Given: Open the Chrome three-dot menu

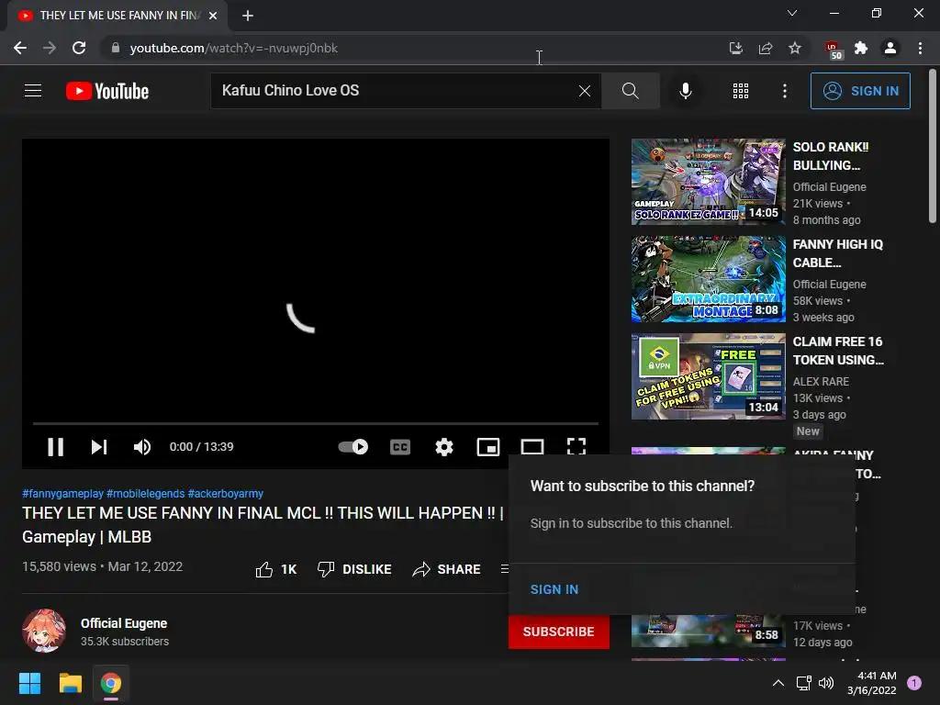Looking at the screenshot, I should click(920, 48).
